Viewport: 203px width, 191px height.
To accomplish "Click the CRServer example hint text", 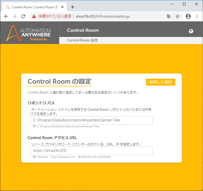I will [72, 157].
